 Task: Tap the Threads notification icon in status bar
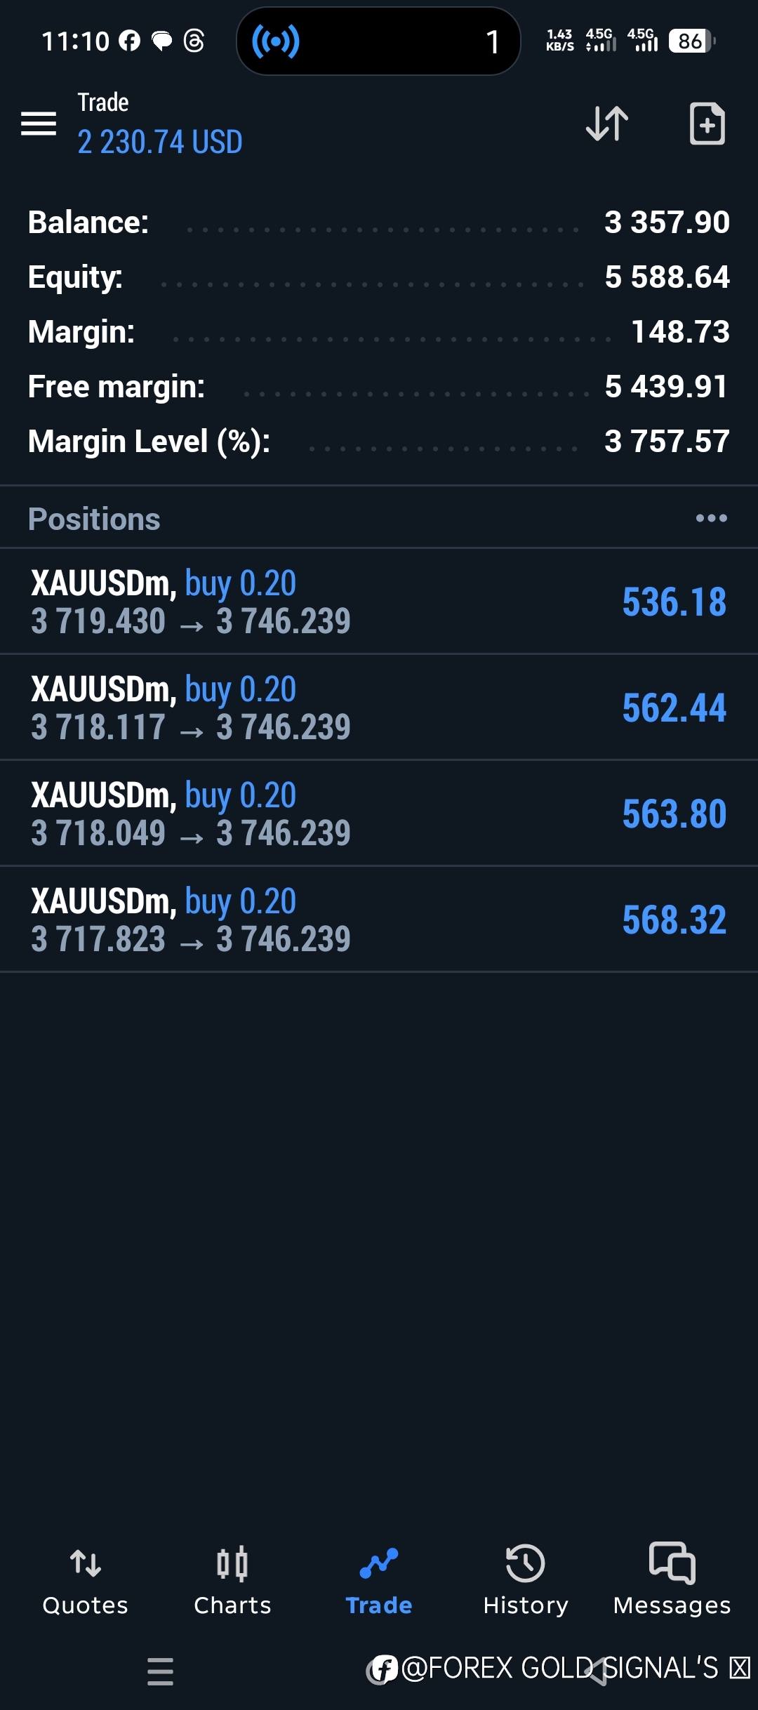click(x=194, y=41)
